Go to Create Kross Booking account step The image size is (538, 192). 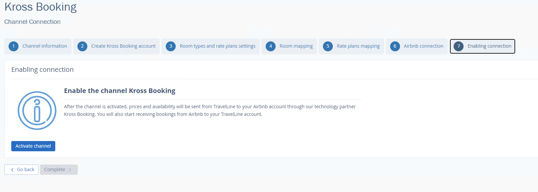116,46
